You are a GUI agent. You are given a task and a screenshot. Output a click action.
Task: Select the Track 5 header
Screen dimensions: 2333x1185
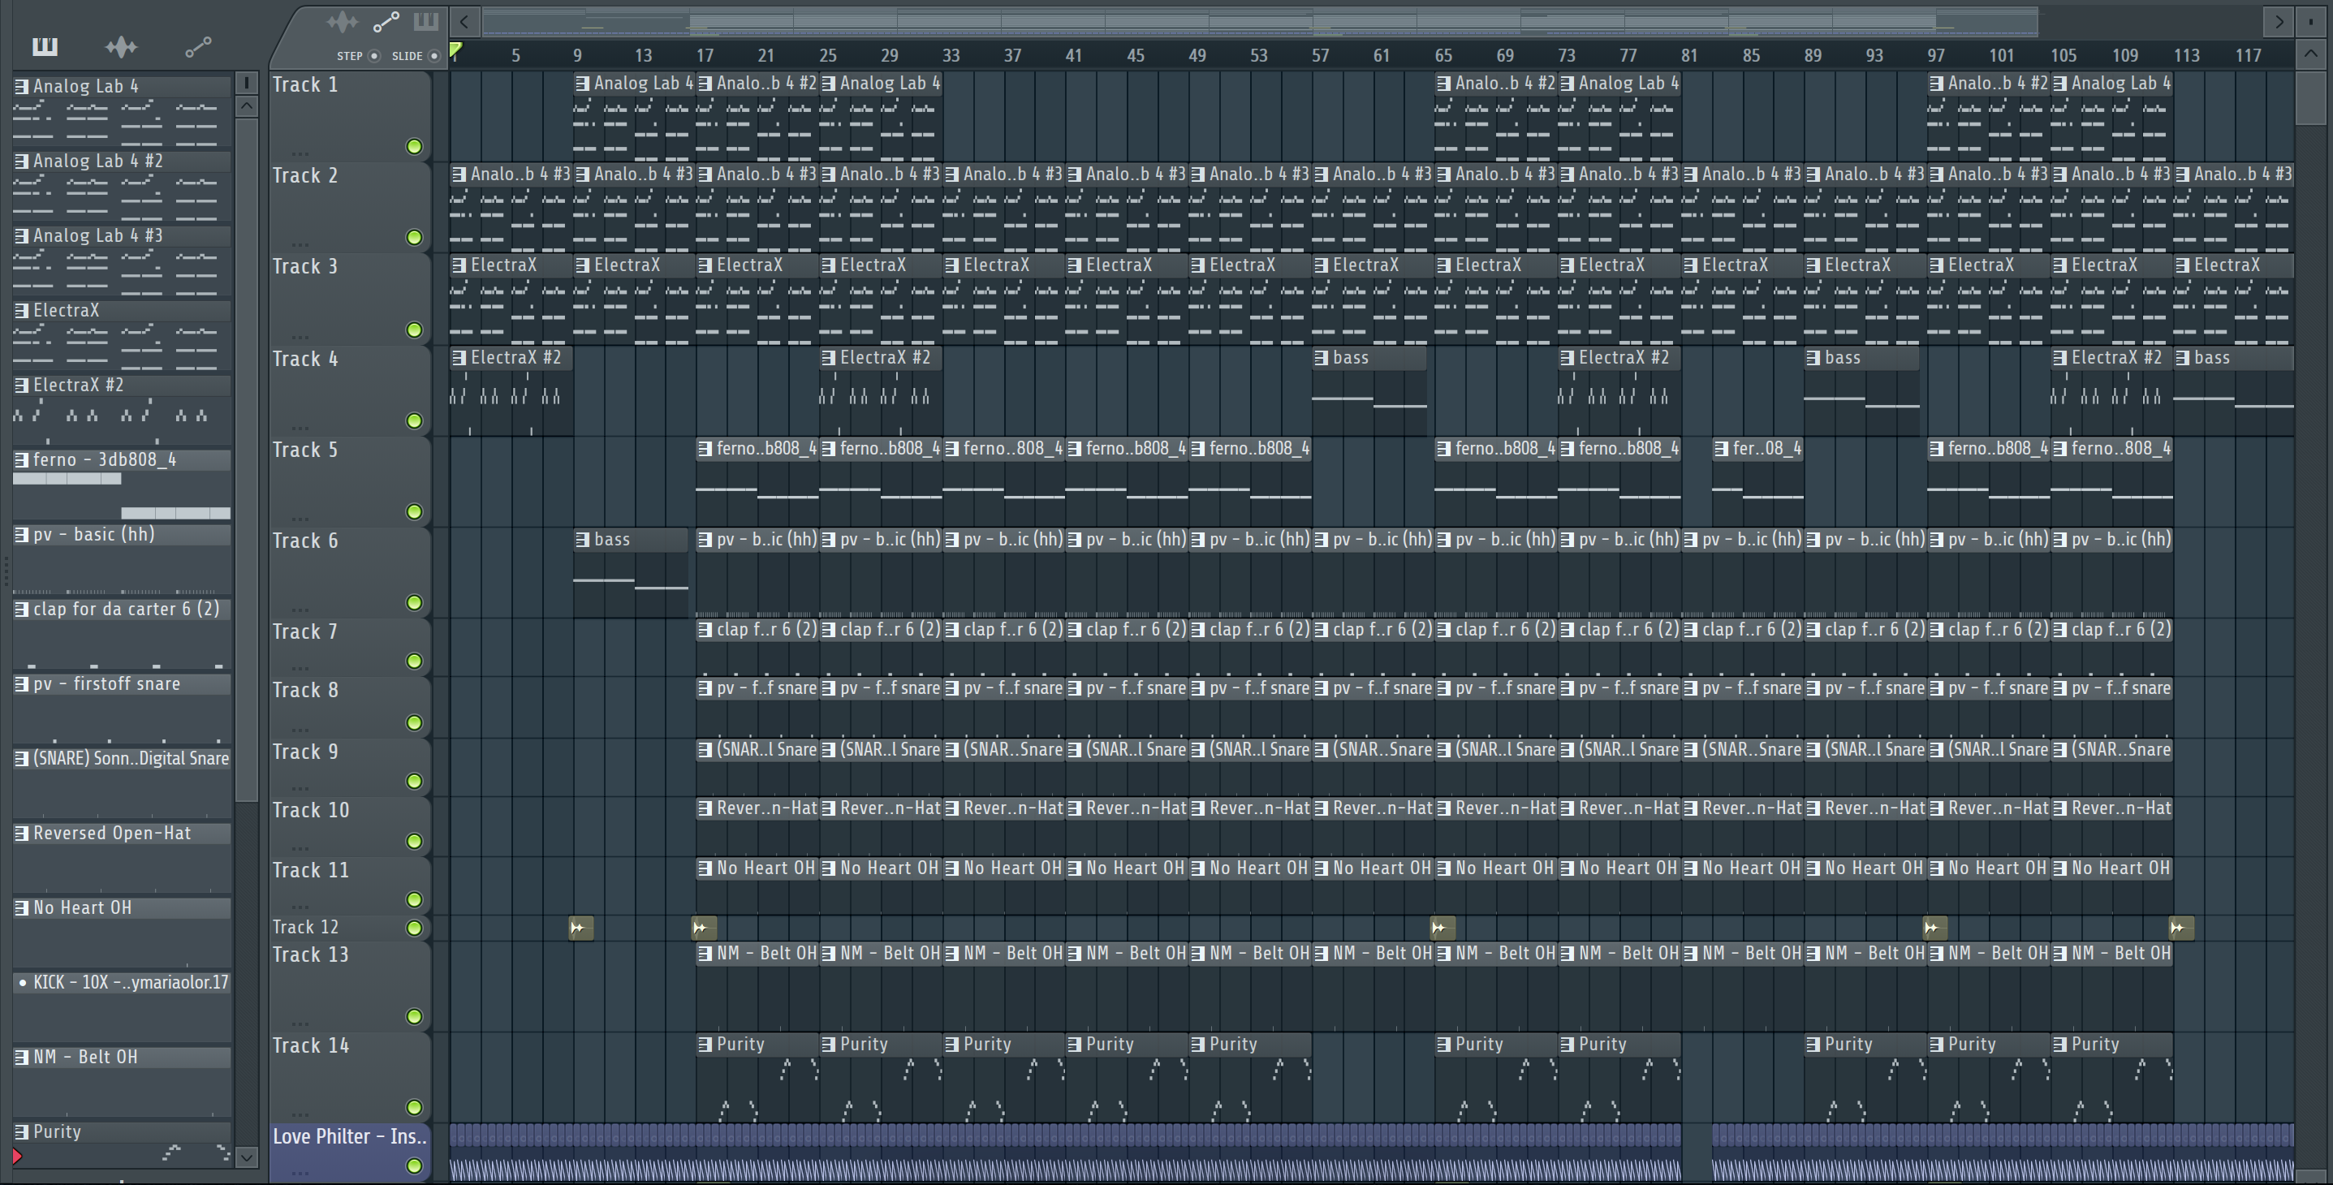tap(350, 481)
